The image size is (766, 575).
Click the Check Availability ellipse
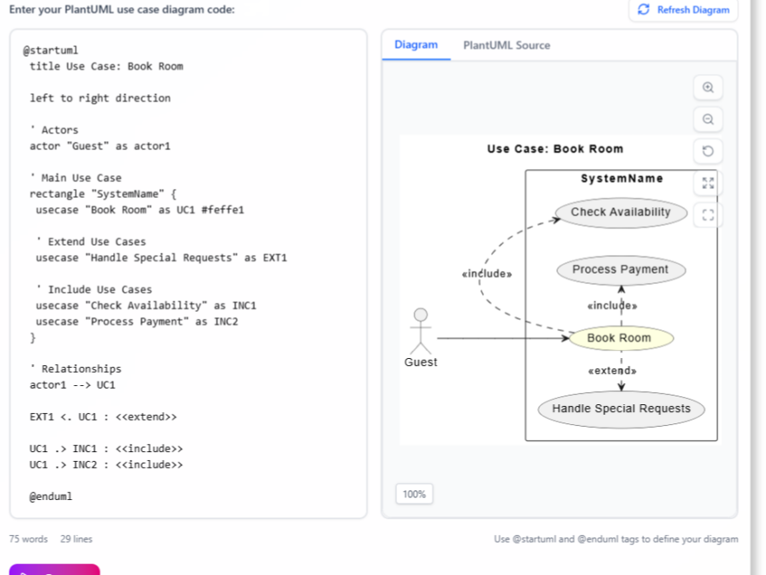(x=621, y=212)
